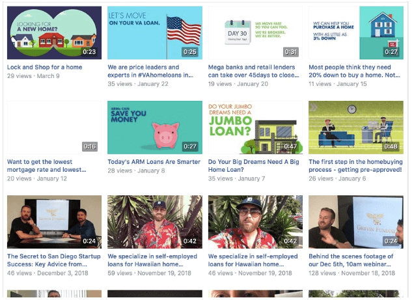The height and width of the screenshot is (300, 412).
Task: Open the 'Day 30' calendar video thumbnail
Action: point(255,33)
